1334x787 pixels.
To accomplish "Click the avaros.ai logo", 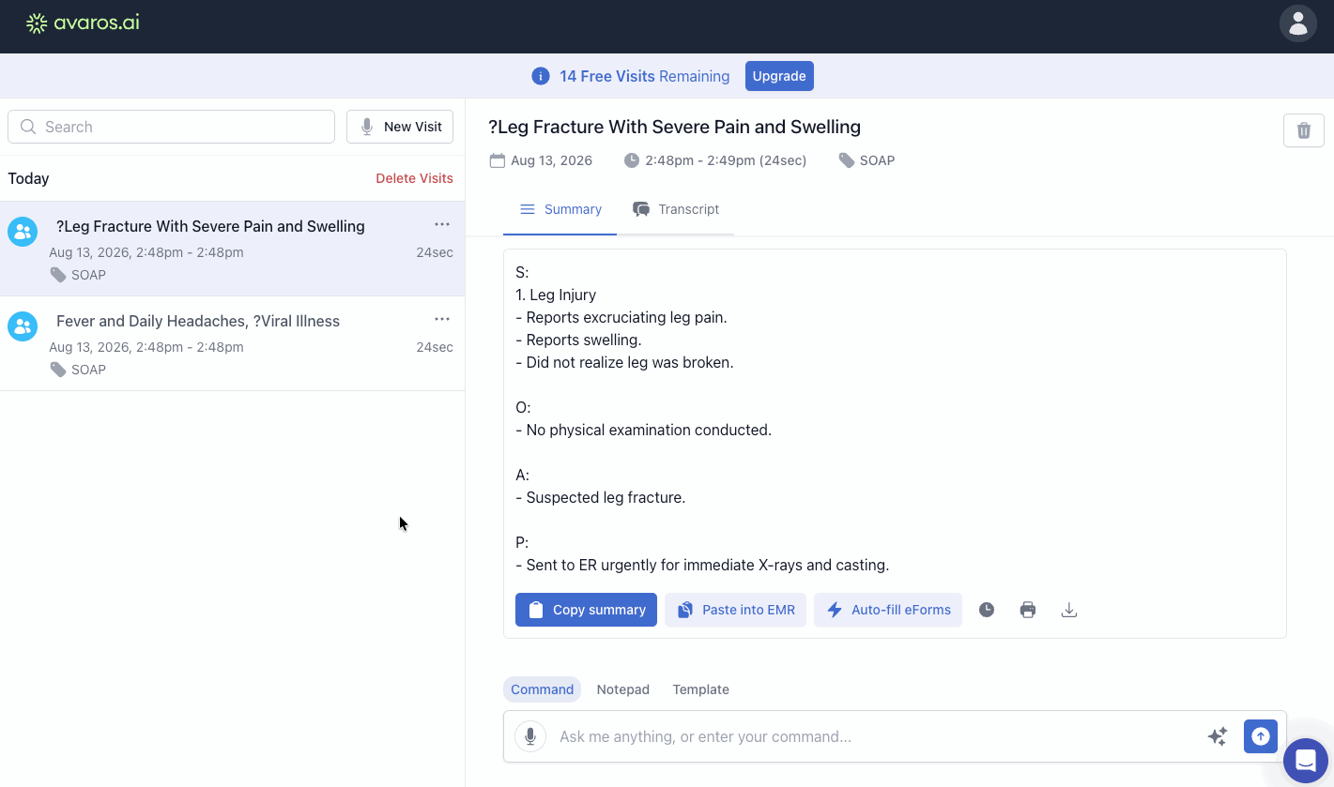I will pos(83,23).
